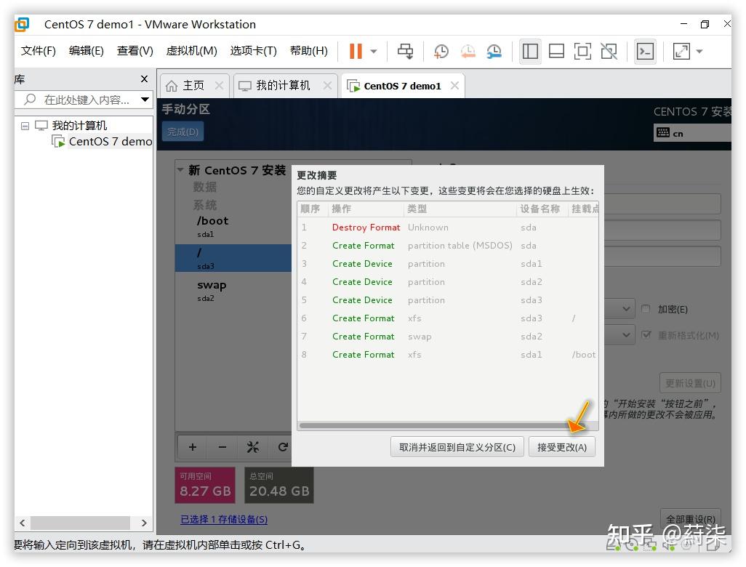Toggle the thumbnail bar view
This screenshot has height=567, width=746.
pos(556,51)
